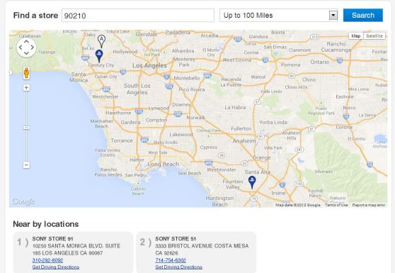395x273 pixels.
Task: Pan the map right with arrow
Action: click(33, 48)
